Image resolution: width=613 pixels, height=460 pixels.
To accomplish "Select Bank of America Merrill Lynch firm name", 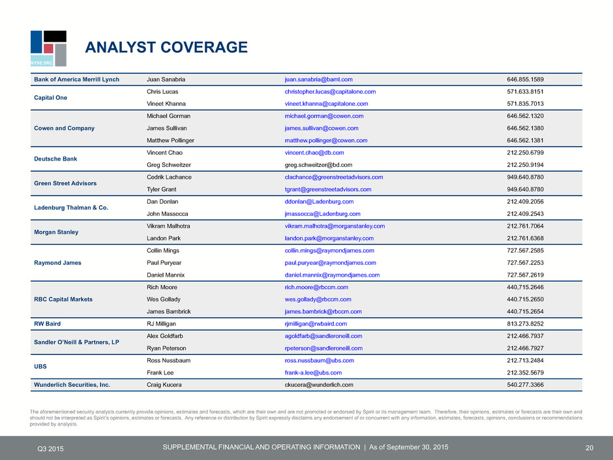I will 77,80.
